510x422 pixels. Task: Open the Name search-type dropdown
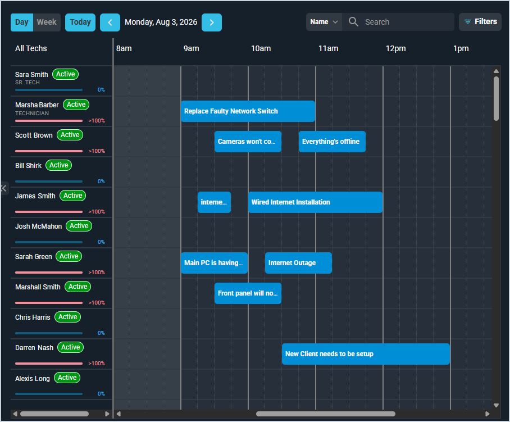[324, 22]
